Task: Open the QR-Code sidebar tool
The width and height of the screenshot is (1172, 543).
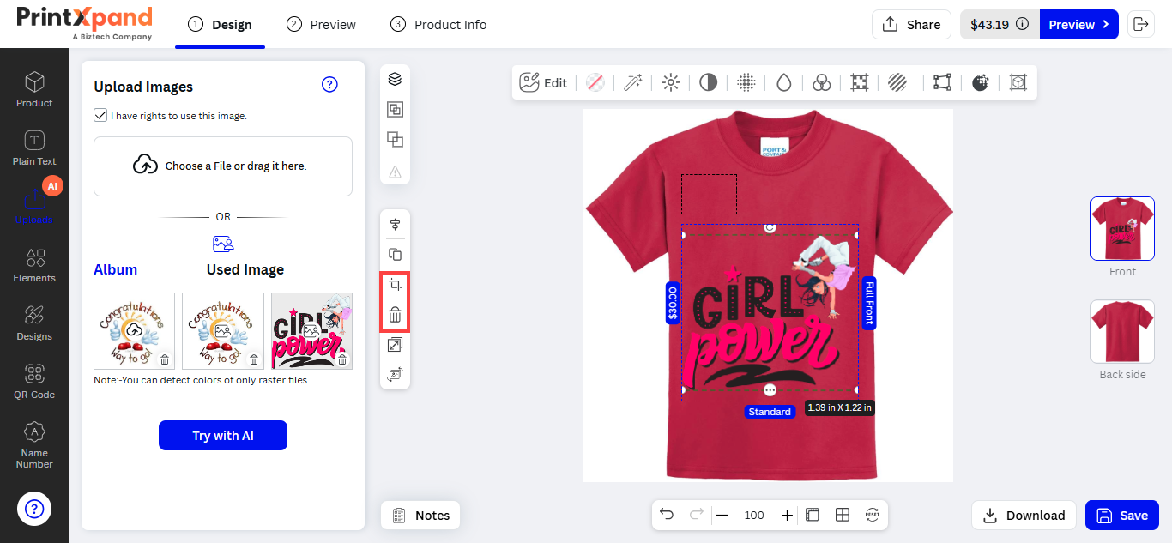Action: tap(34, 381)
